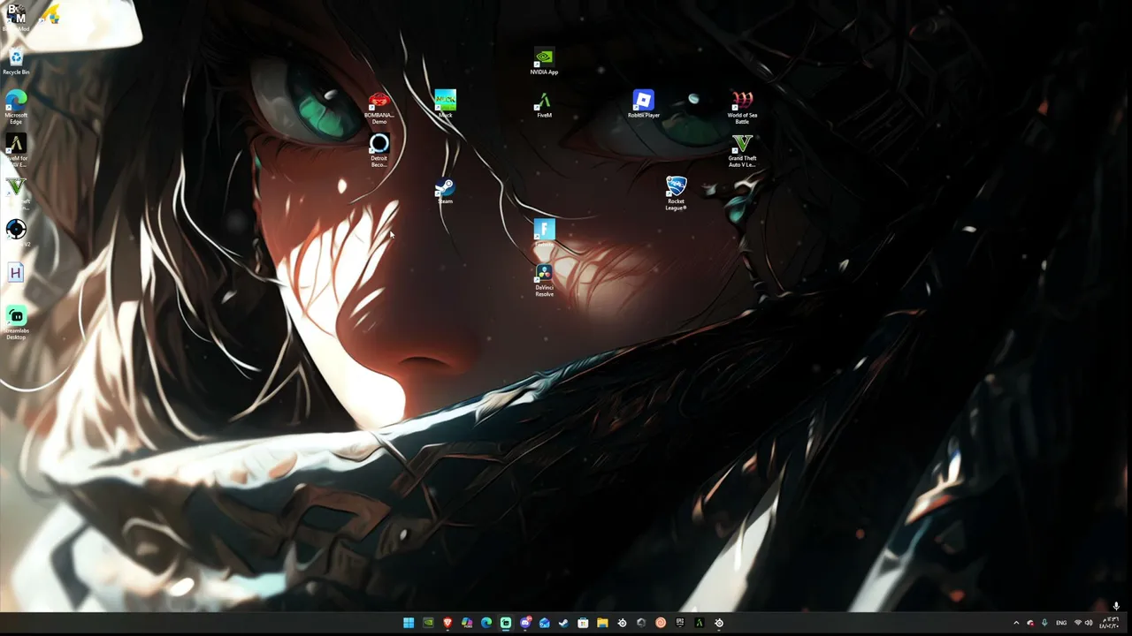Show hidden system tray icons

(x=1016, y=623)
